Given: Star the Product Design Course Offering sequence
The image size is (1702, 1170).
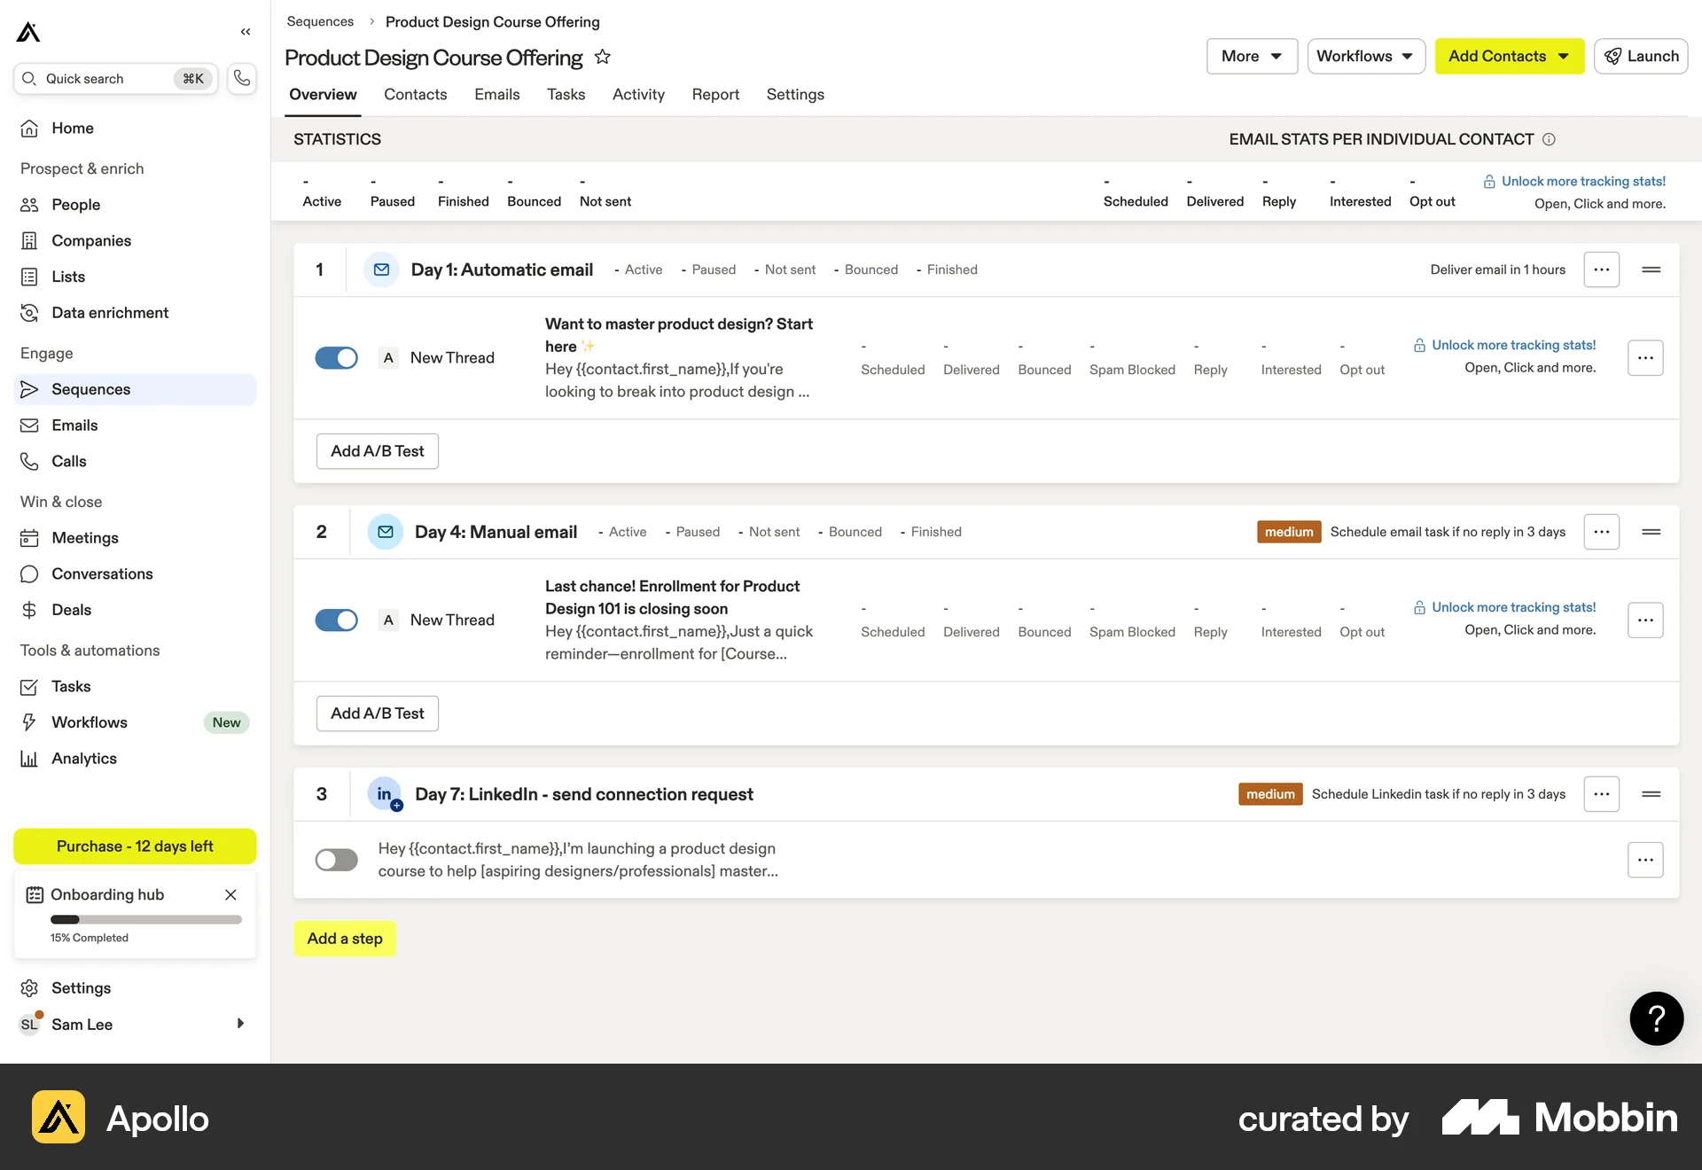Looking at the screenshot, I should [x=603, y=57].
